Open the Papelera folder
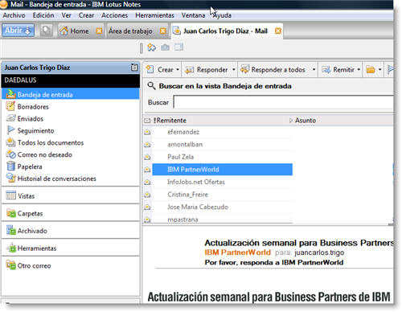The image size is (402, 312). tap(24, 166)
